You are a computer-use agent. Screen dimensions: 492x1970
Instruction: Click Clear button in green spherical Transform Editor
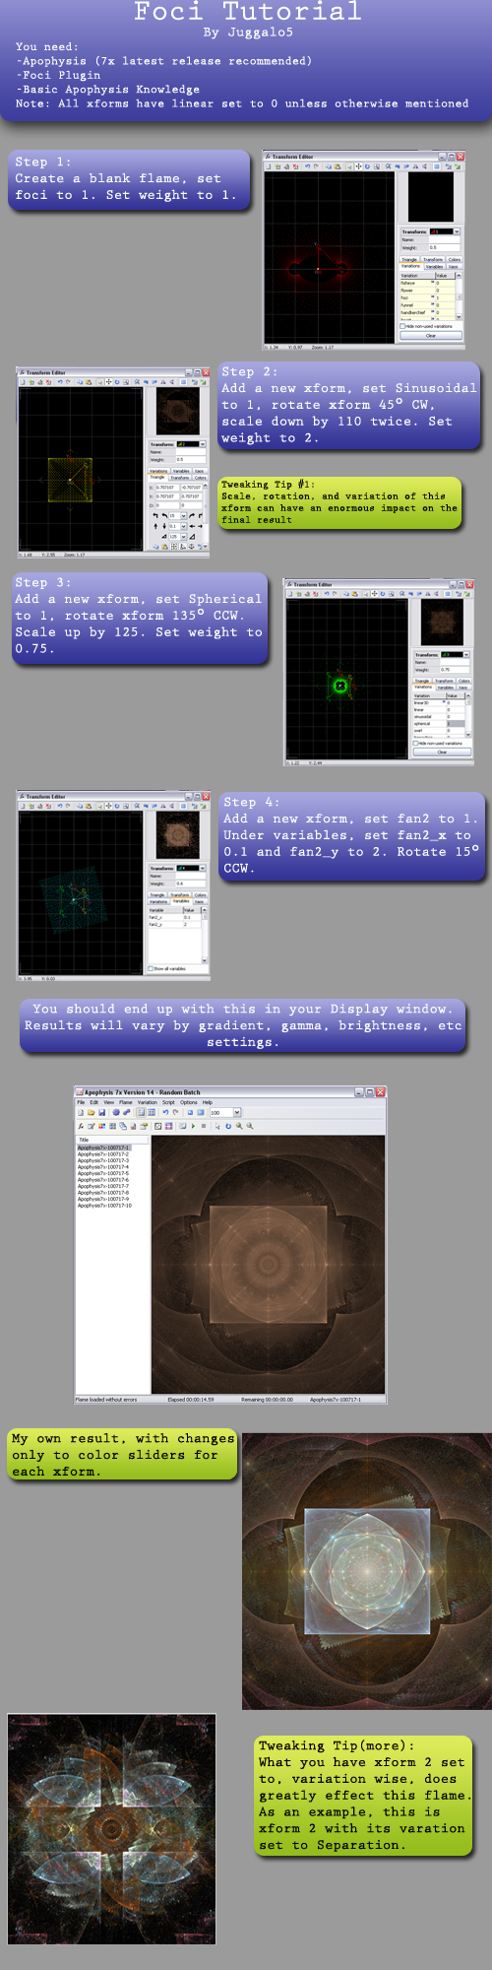pos(442,752)
